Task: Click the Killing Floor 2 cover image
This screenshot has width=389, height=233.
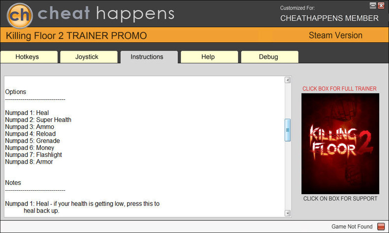Action: pos(340,144)
